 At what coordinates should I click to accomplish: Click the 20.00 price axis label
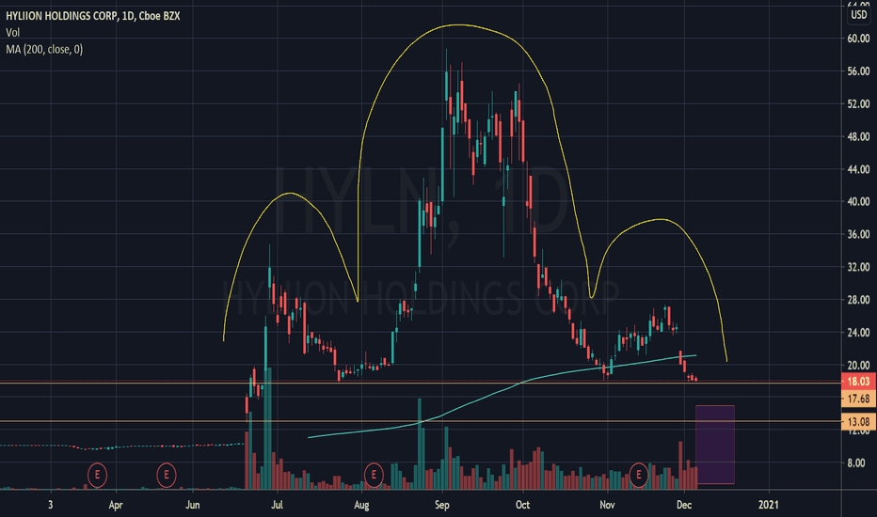pyautogui.click(x=858, y=365)
